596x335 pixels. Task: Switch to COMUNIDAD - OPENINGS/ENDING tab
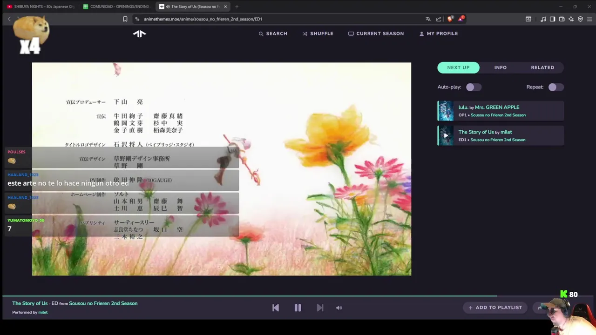tap(116, 7)
